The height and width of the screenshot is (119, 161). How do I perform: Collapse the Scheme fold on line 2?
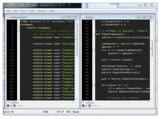point(18,25)
